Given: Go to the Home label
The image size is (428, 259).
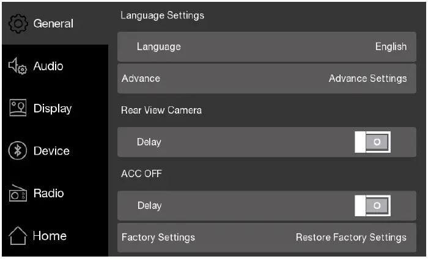Looking at the screenshot, I should click(x=50, y=236).
